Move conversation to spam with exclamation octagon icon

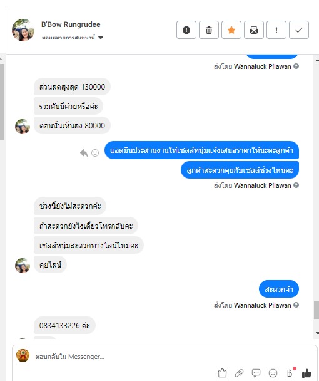(186, 30)
